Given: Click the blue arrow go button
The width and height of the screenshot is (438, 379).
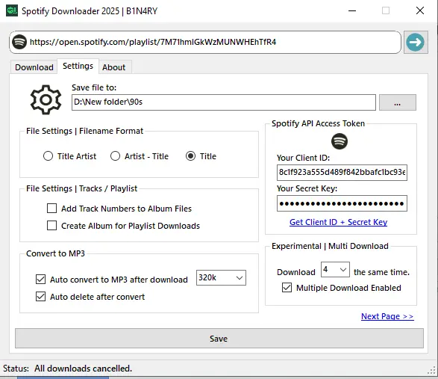Looking at the screenshot, I should coord(416,43).
